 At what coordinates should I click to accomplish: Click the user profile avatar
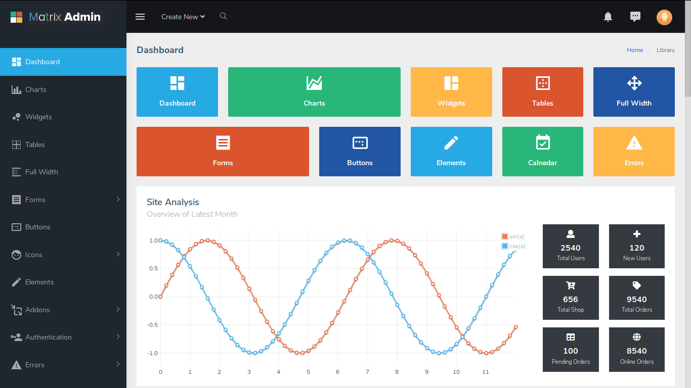point(664,17)
